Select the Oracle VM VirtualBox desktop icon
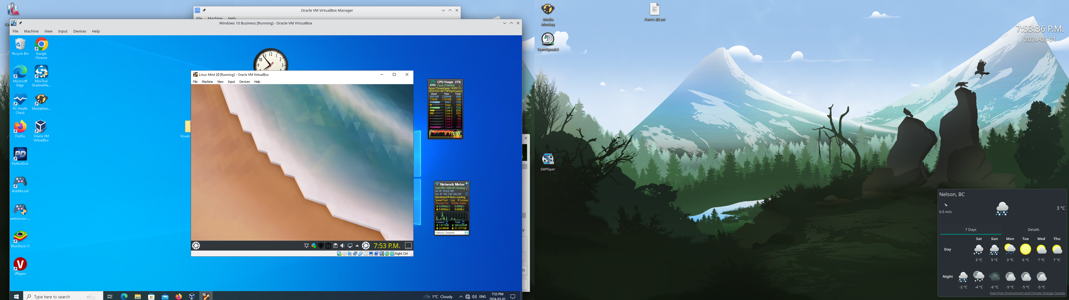Screen dimensions: 1069x300 [41, 131]
